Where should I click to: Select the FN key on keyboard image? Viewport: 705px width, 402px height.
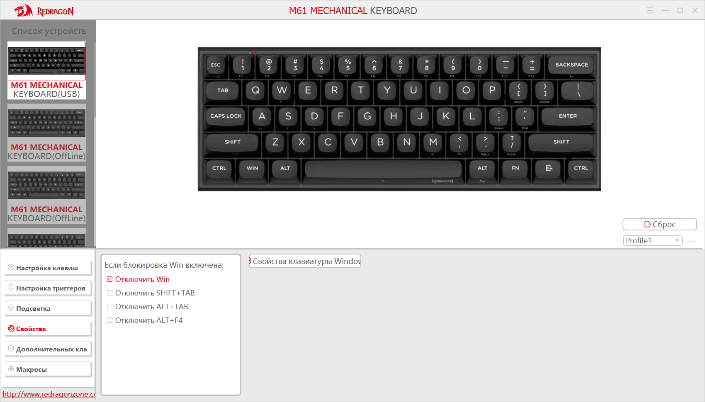coord(515,168)
